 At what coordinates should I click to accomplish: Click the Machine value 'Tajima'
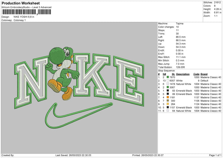tap(180, 23)
